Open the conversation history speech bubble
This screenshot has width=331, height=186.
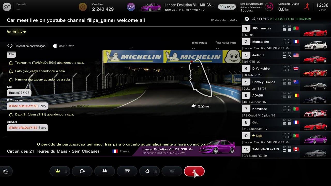pyautogui.click(x=10, y=46)
